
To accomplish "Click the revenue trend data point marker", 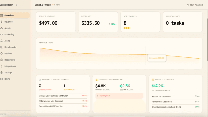I will pyautogui.click(x=146, y=54).
